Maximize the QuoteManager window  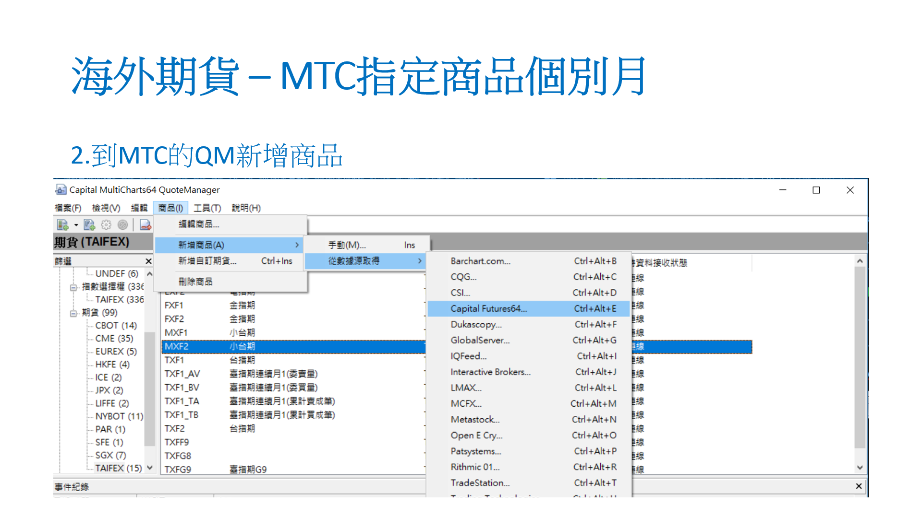tap(816, 190)
